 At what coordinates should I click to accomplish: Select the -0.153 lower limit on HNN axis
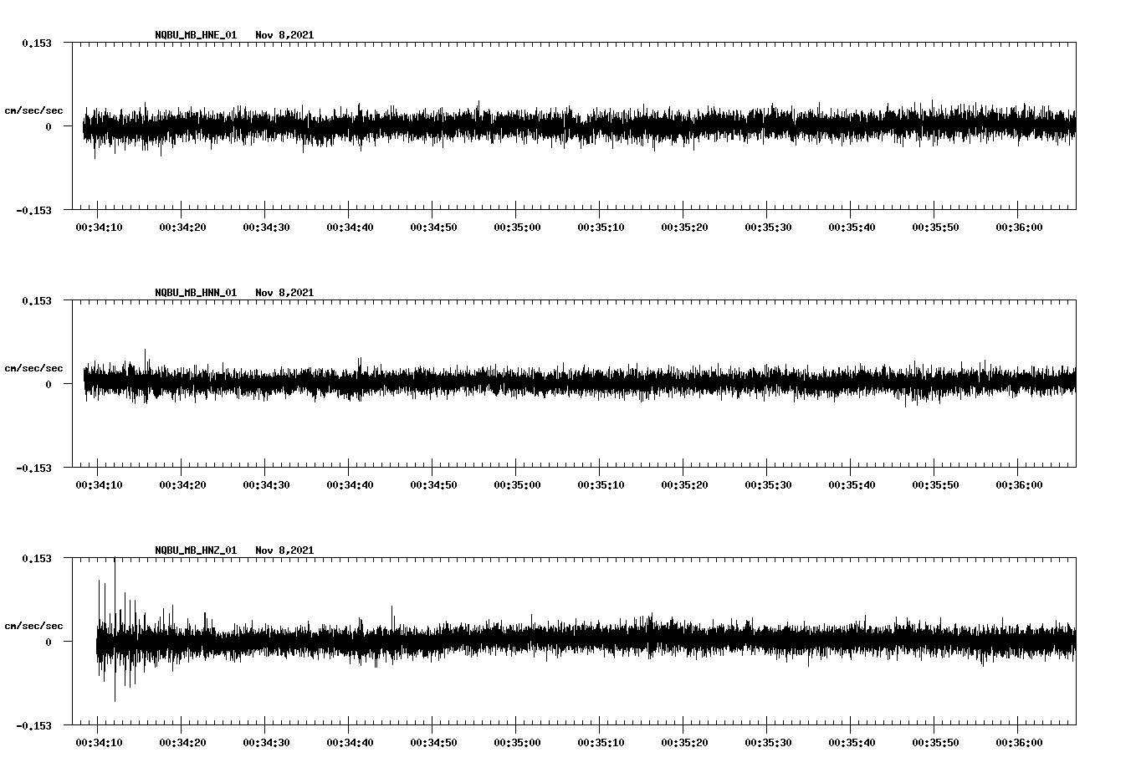(x=33, y=468)
